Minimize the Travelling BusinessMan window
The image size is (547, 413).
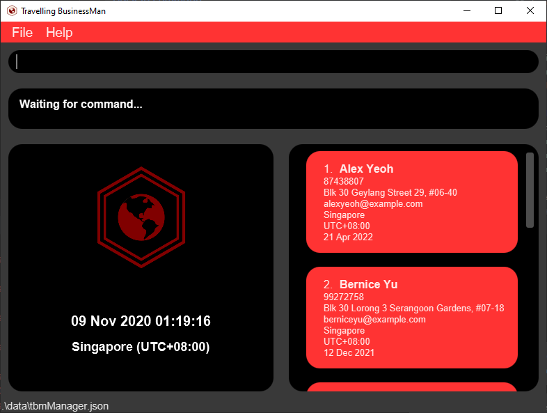click(x=466, y=11)
